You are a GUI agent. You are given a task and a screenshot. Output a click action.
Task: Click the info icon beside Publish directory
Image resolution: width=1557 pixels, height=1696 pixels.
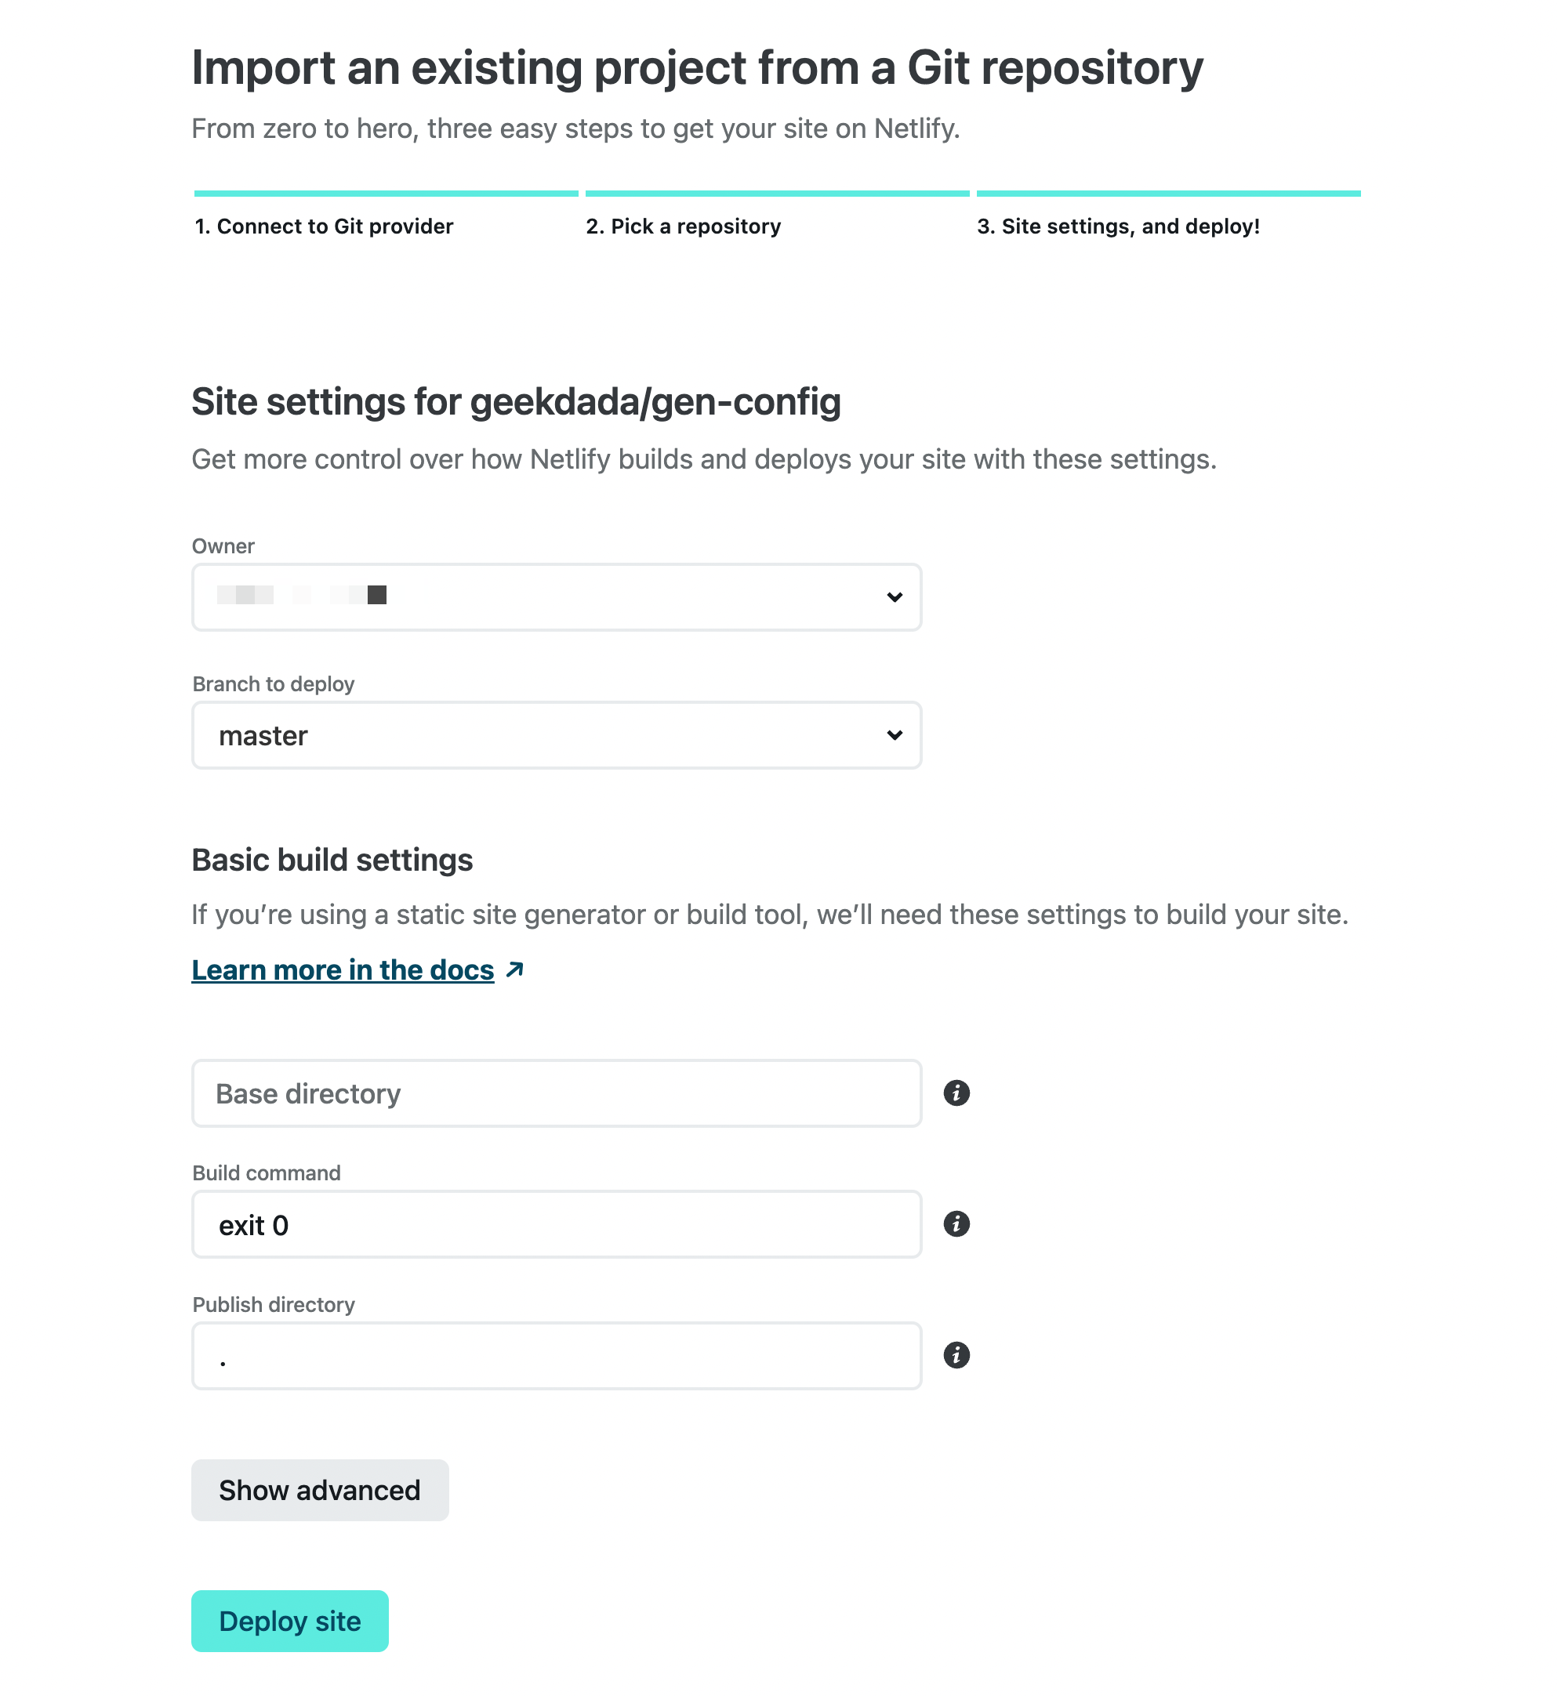click(x=956, y=1355)
